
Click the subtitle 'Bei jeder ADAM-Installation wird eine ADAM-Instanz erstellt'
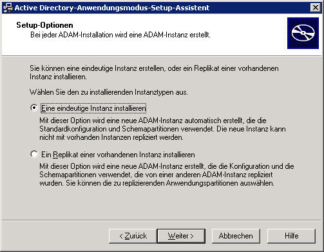(x=120, y=35)
